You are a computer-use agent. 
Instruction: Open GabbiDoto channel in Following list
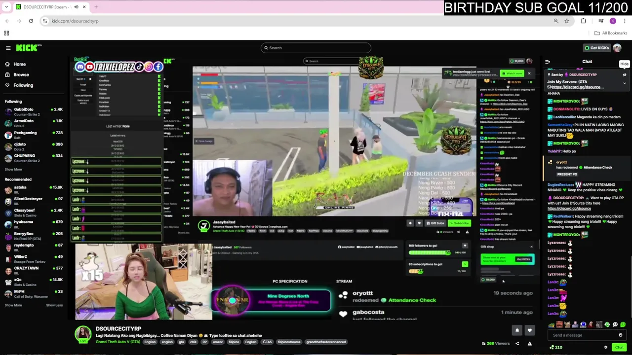click(x=34, y=111)
